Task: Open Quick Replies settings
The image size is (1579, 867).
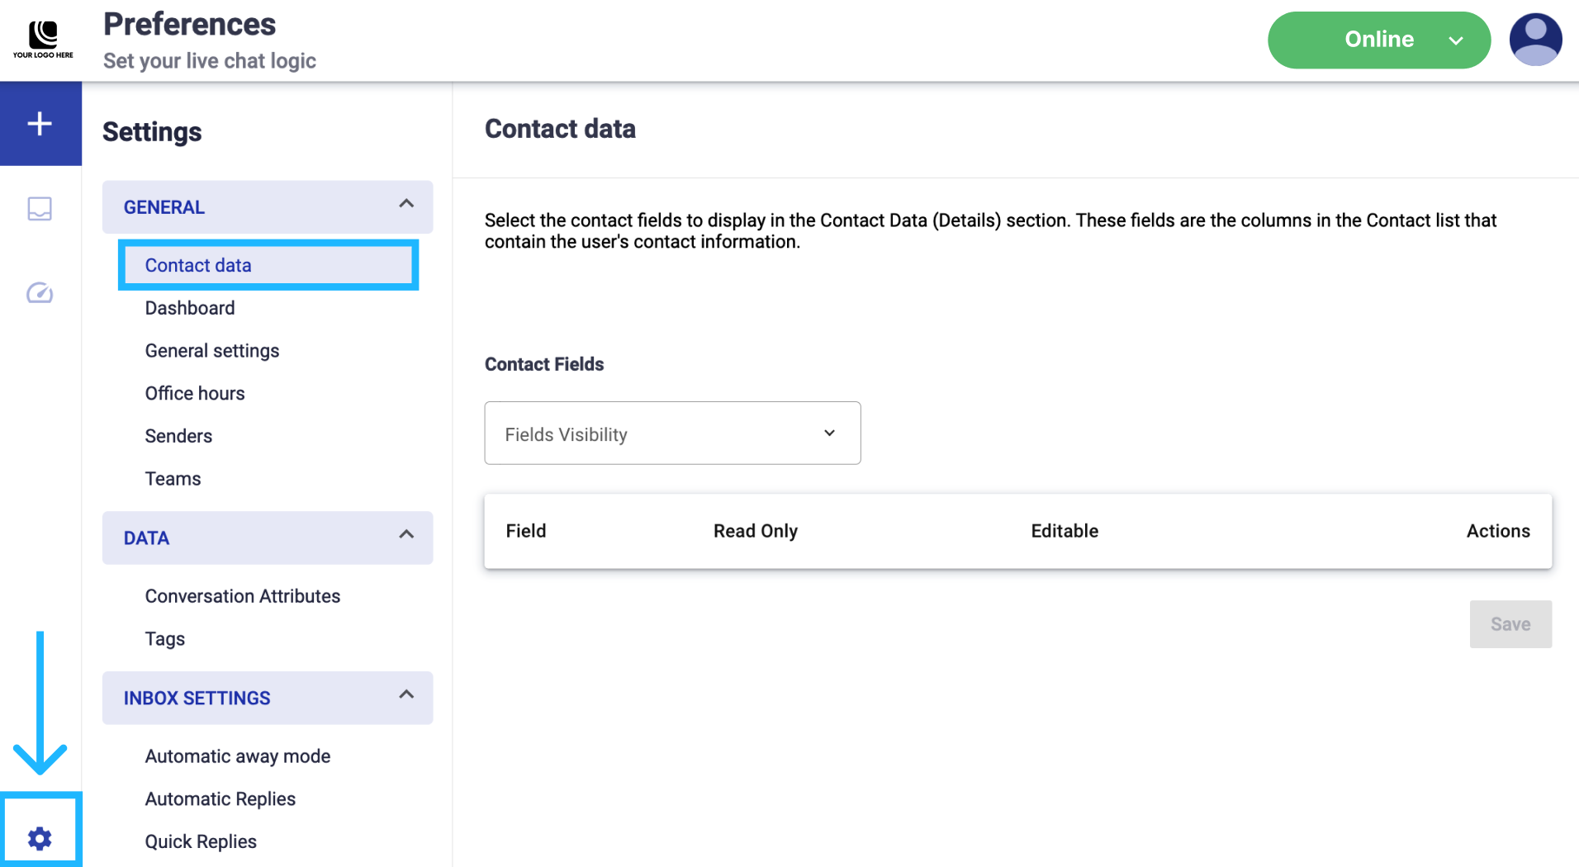Action: [201, 841]
